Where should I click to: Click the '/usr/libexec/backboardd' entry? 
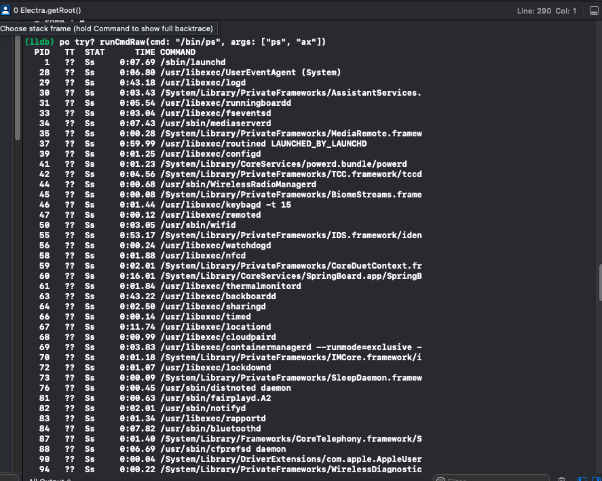point(218,296)
